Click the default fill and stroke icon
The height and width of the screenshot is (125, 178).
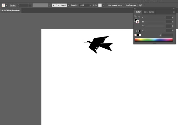tap(135, 16)
